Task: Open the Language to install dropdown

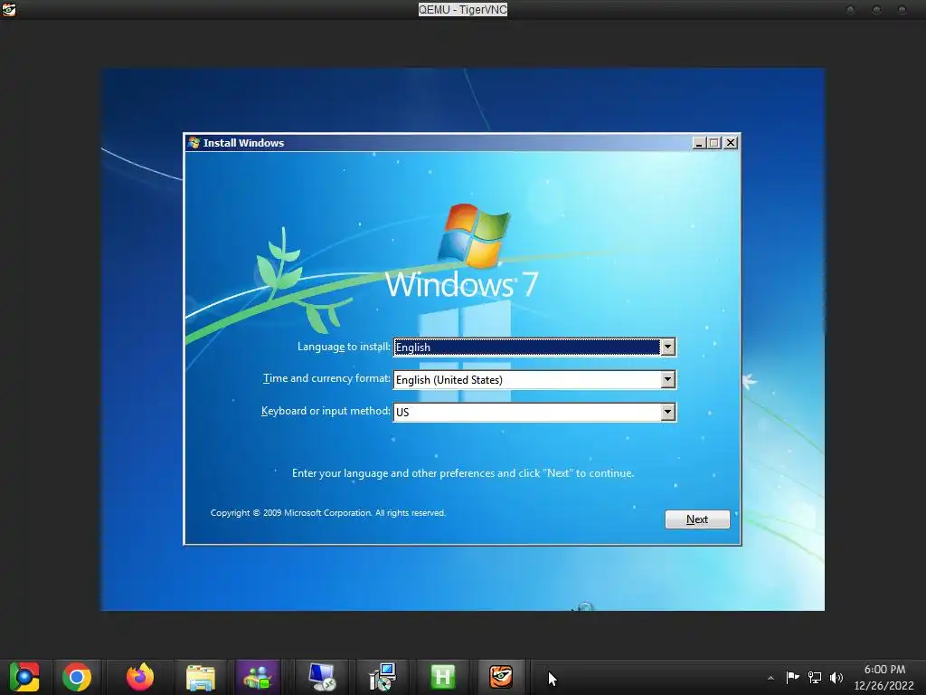Action: [534, 347]
